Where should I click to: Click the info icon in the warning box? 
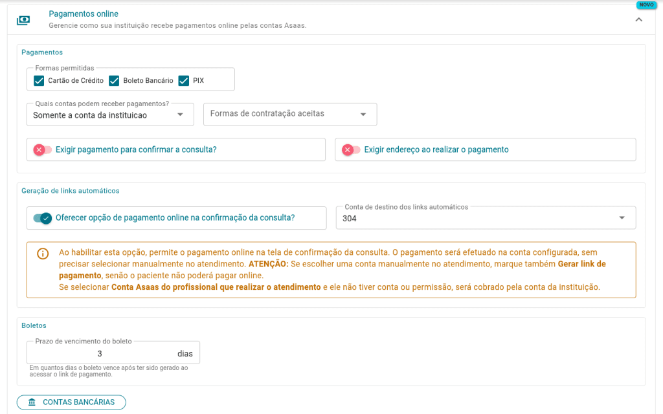(43, 254)
